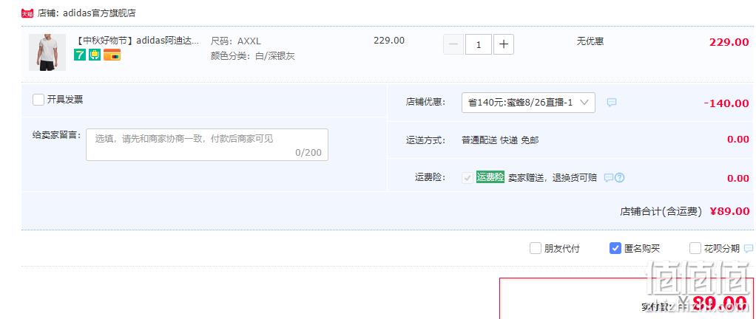This screenshot has width=756, height=319.
Task: Open the 店铺优惠 discount dropdown
Action: tap(528, 103)
